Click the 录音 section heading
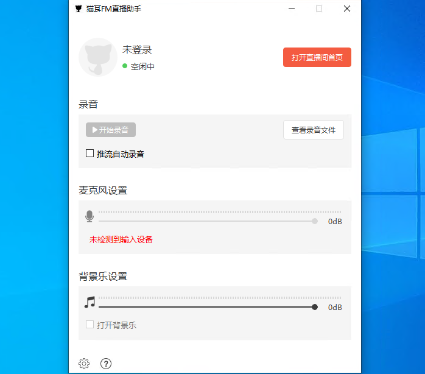425x374 pixels. click(x=88, y=104)
